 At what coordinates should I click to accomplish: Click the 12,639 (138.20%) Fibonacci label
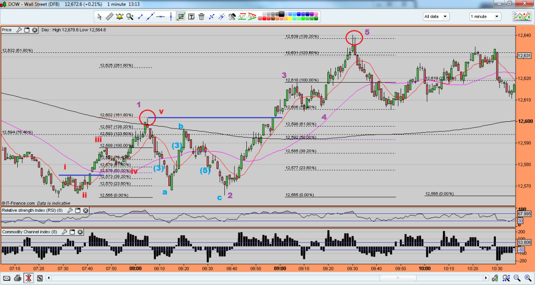[x=302, y=36]
